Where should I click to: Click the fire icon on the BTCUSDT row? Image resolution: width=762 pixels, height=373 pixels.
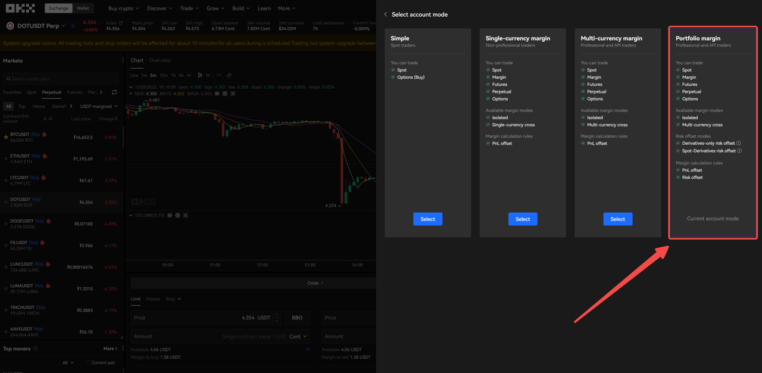pyautogui.click(x=44, y=135)
